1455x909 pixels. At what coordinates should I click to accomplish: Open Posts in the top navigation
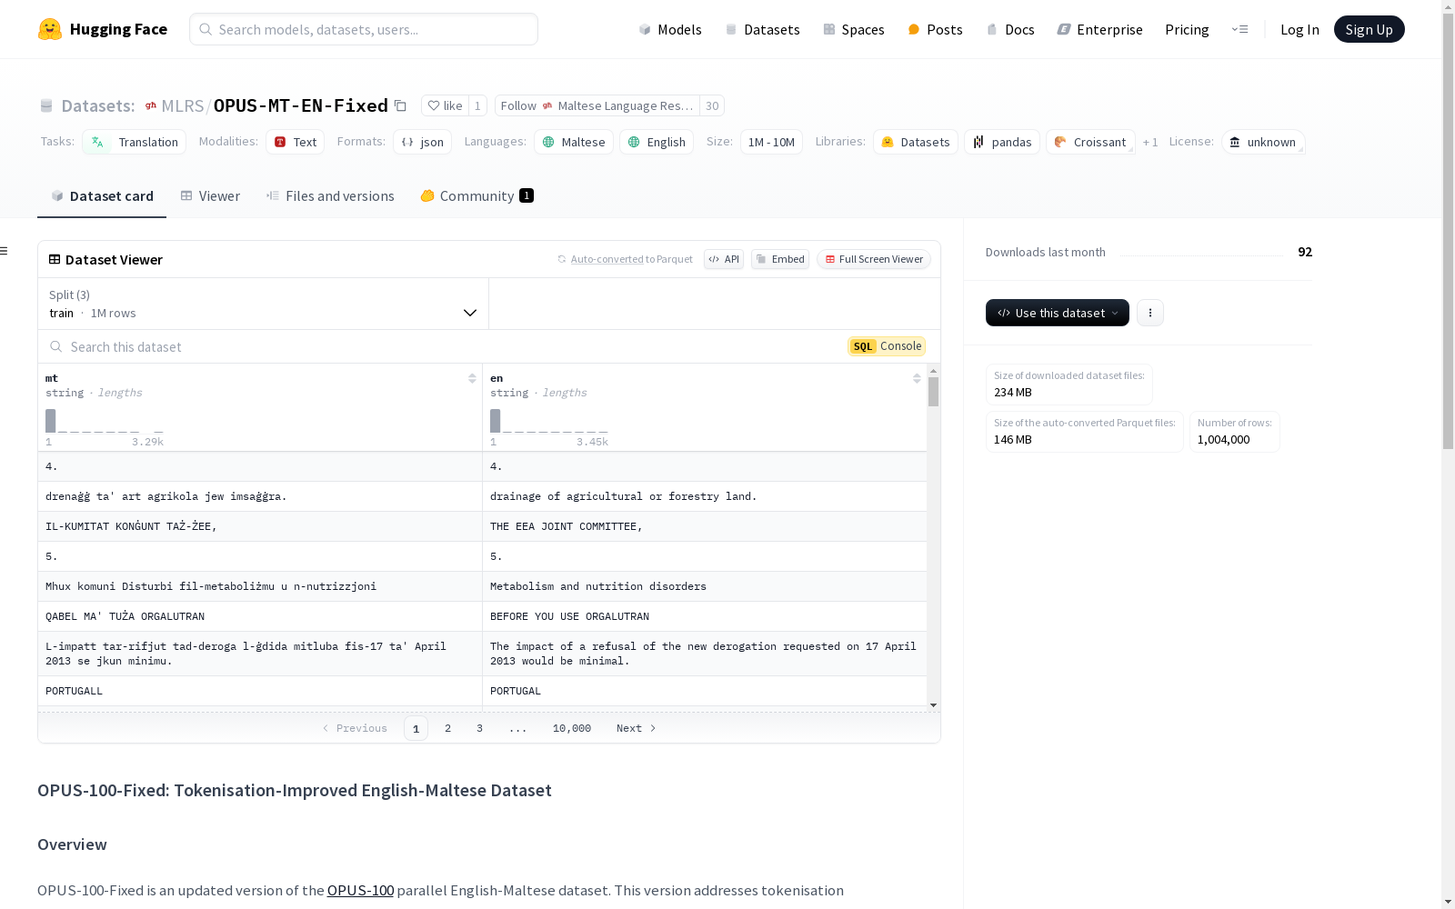935,29
